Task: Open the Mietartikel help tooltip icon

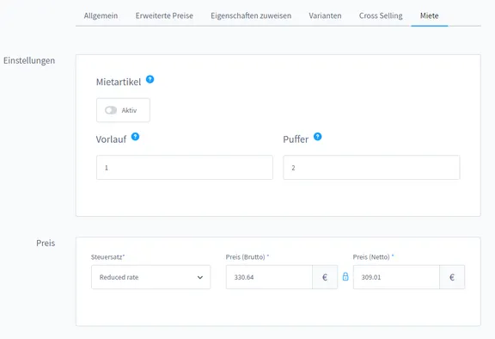Action: pos(150,79)
